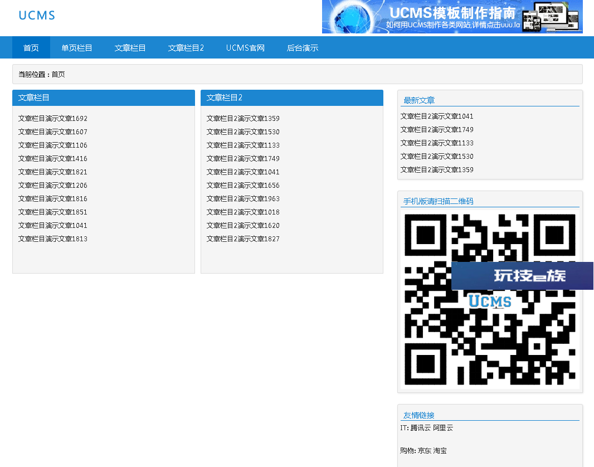The height and width of the screenshot is (467, 594).
Task: Select the 首页 navigation tab
Action: [x=31, y=48]
